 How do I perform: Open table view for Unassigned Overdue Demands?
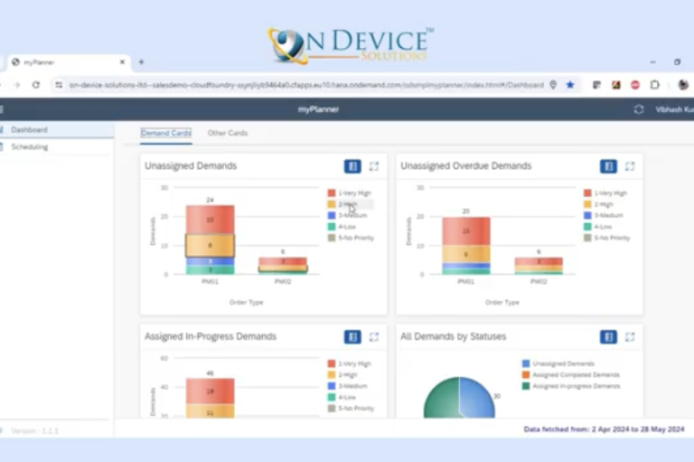pos(608,166)
